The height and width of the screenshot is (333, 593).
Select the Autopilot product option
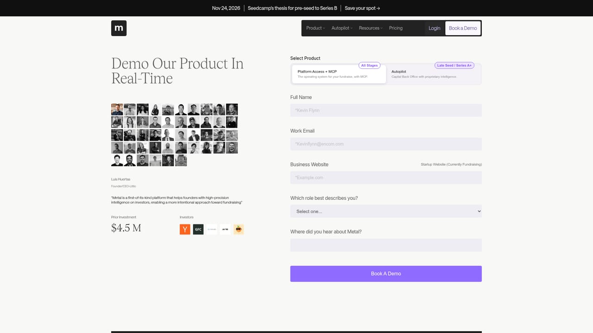(x=434, y=74)
